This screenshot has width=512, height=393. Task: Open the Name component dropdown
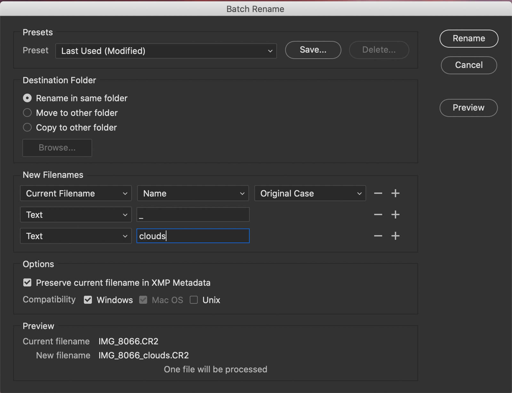(x=193, y=193)
